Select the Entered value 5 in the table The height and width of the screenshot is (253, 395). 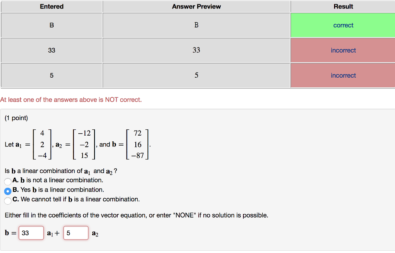coord(51,75)
